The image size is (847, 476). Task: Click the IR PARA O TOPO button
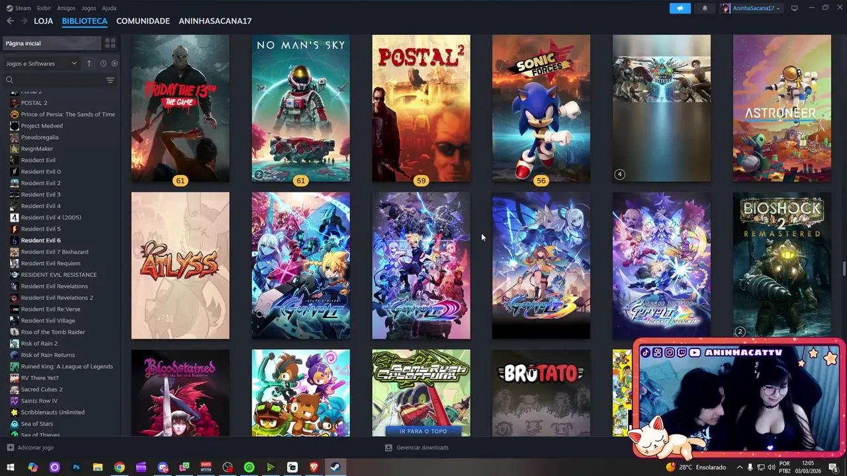423,431
